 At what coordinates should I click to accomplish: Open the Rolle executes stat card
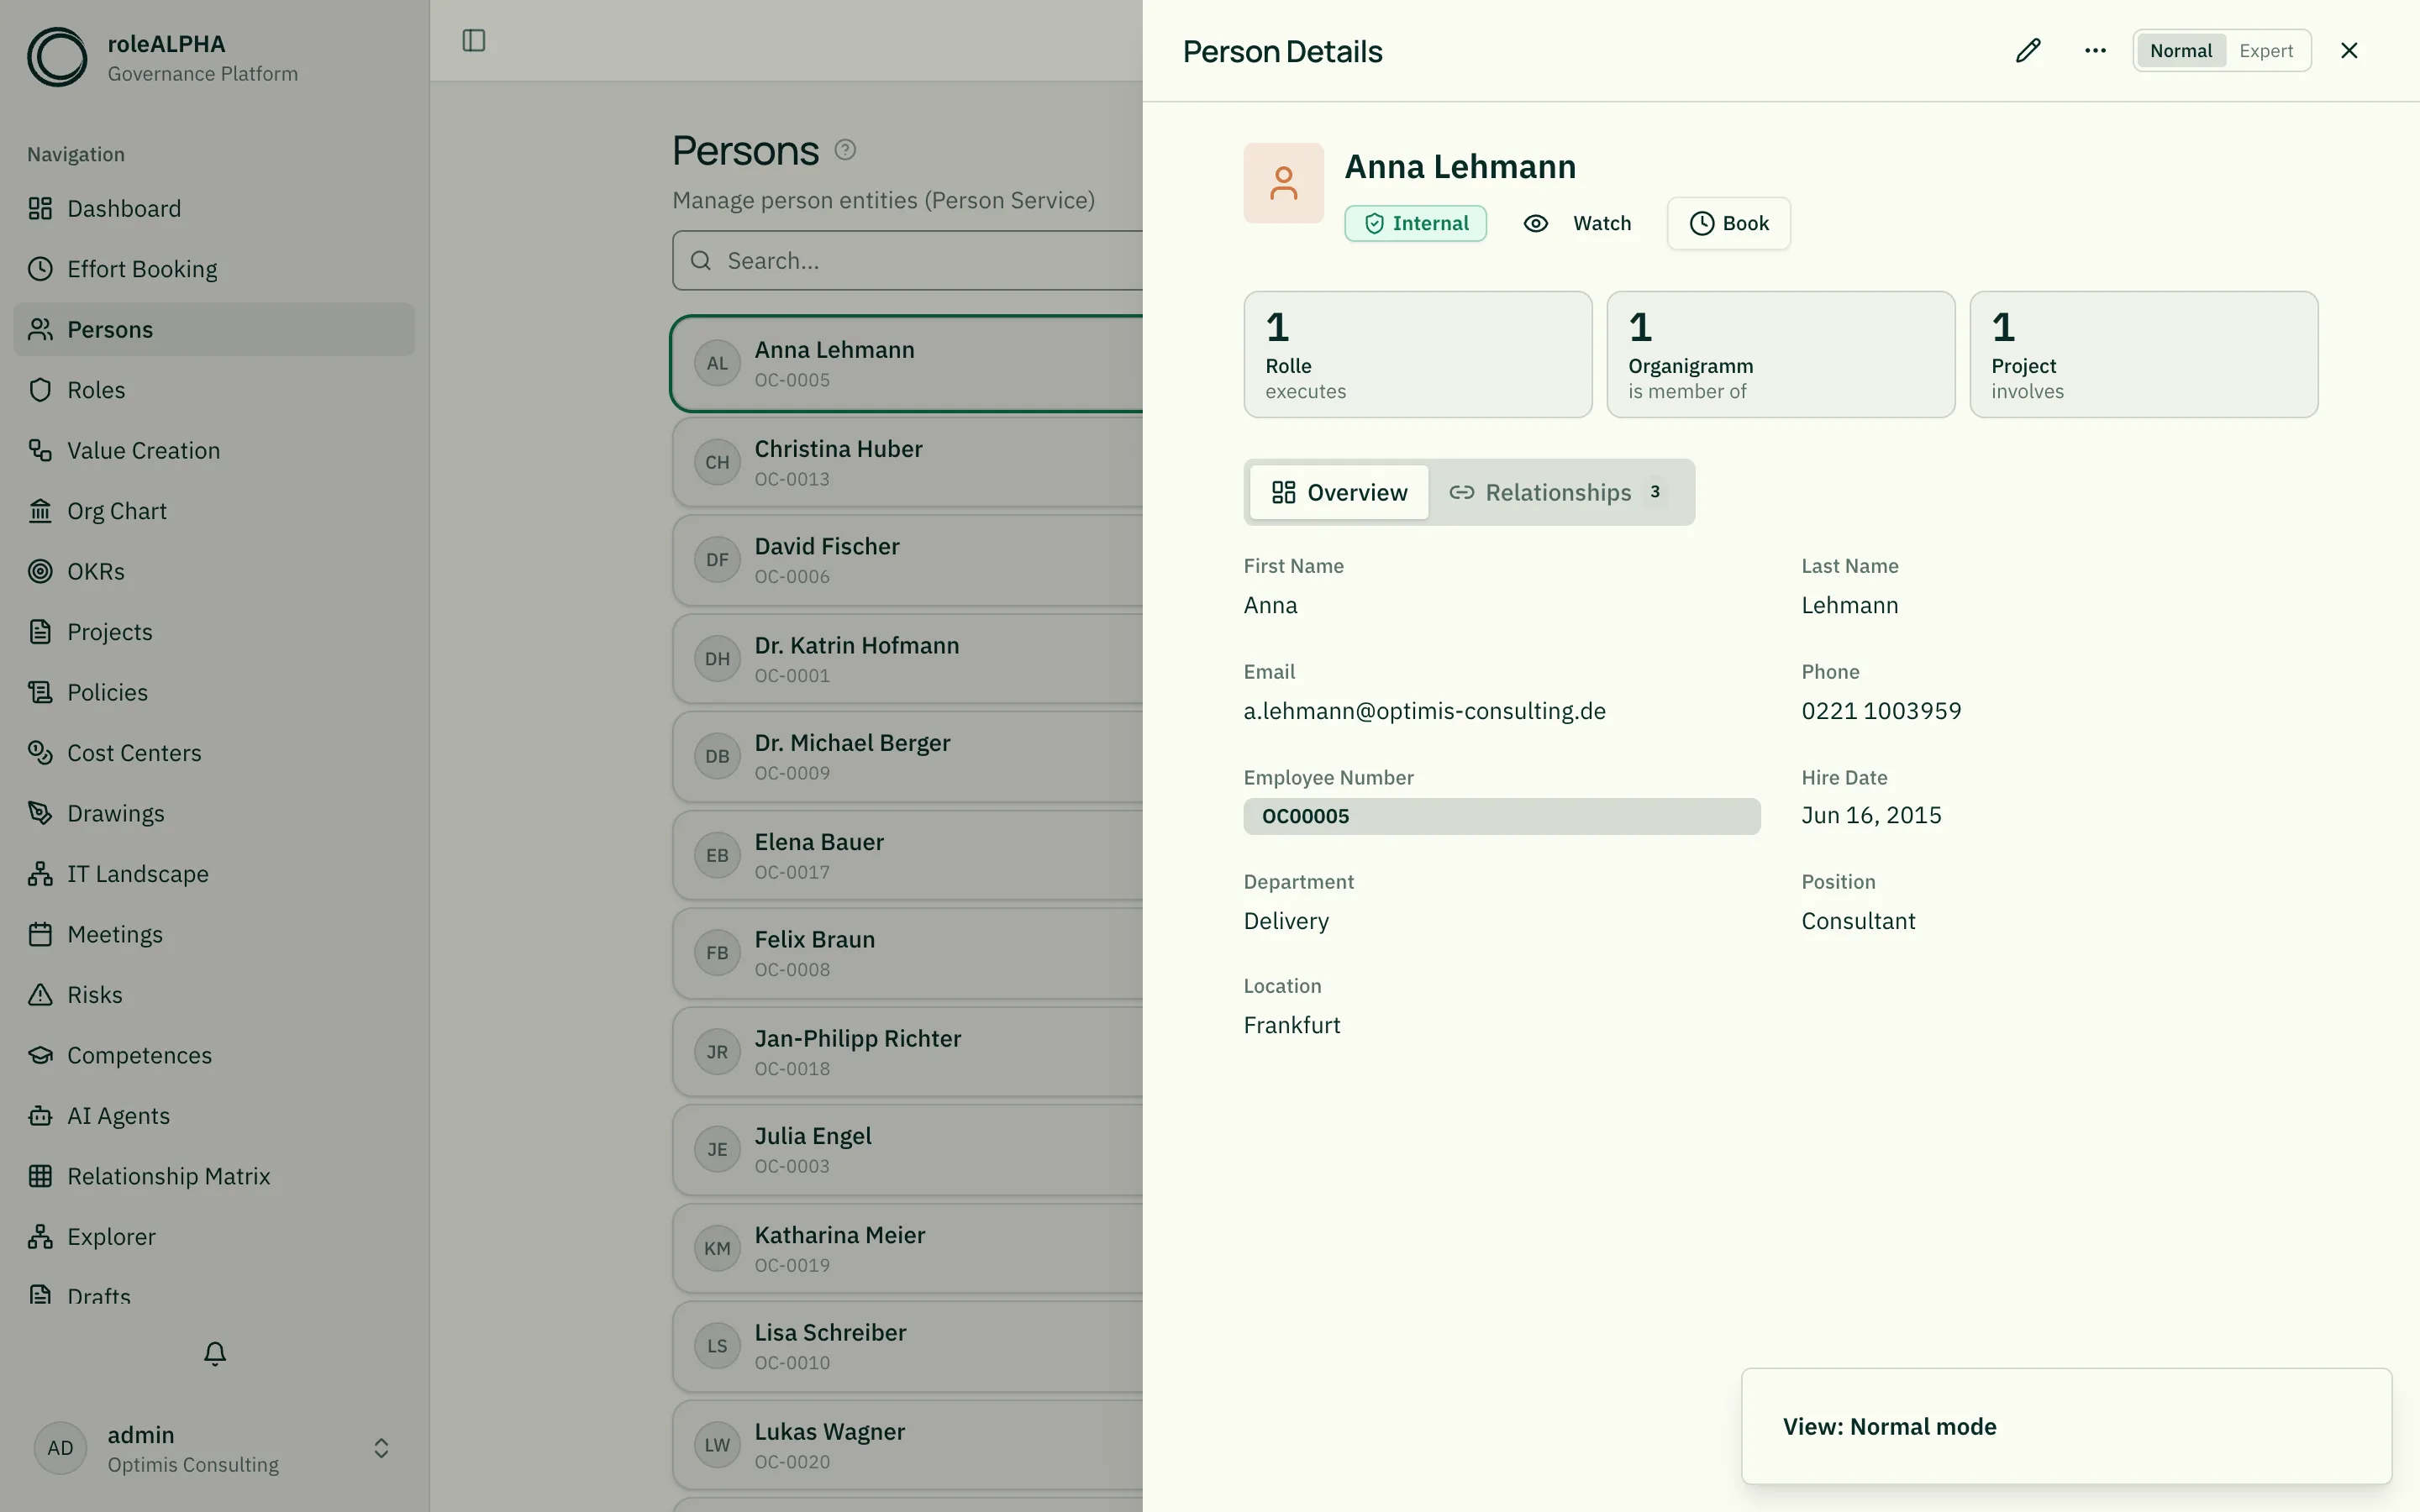click(x=1418, y=355)
